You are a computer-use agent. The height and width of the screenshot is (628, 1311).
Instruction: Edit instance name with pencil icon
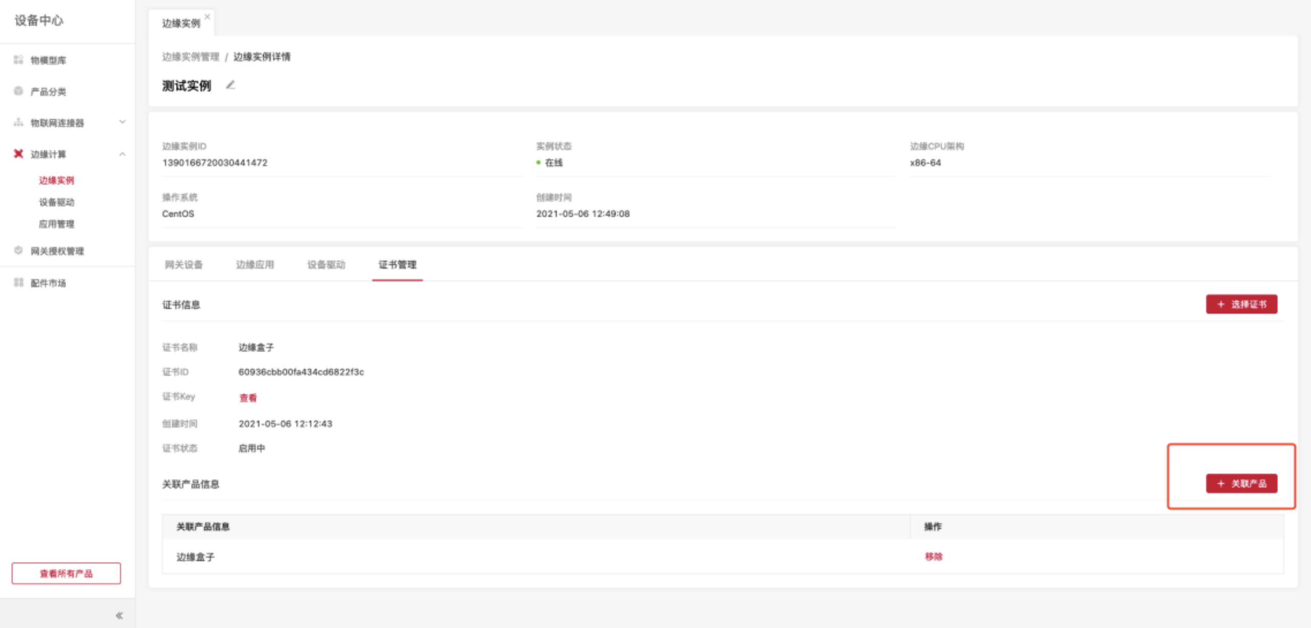[x=230, y=85]
